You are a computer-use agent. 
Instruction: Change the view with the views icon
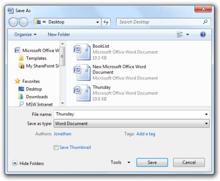tap(180, 34)
